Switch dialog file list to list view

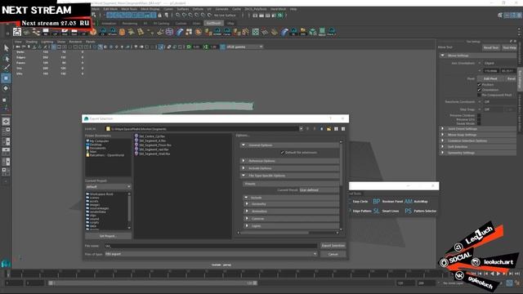(x=336, y=129)
